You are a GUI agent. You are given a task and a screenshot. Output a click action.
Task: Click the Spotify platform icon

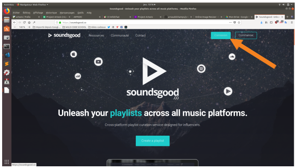pos(201,68)
